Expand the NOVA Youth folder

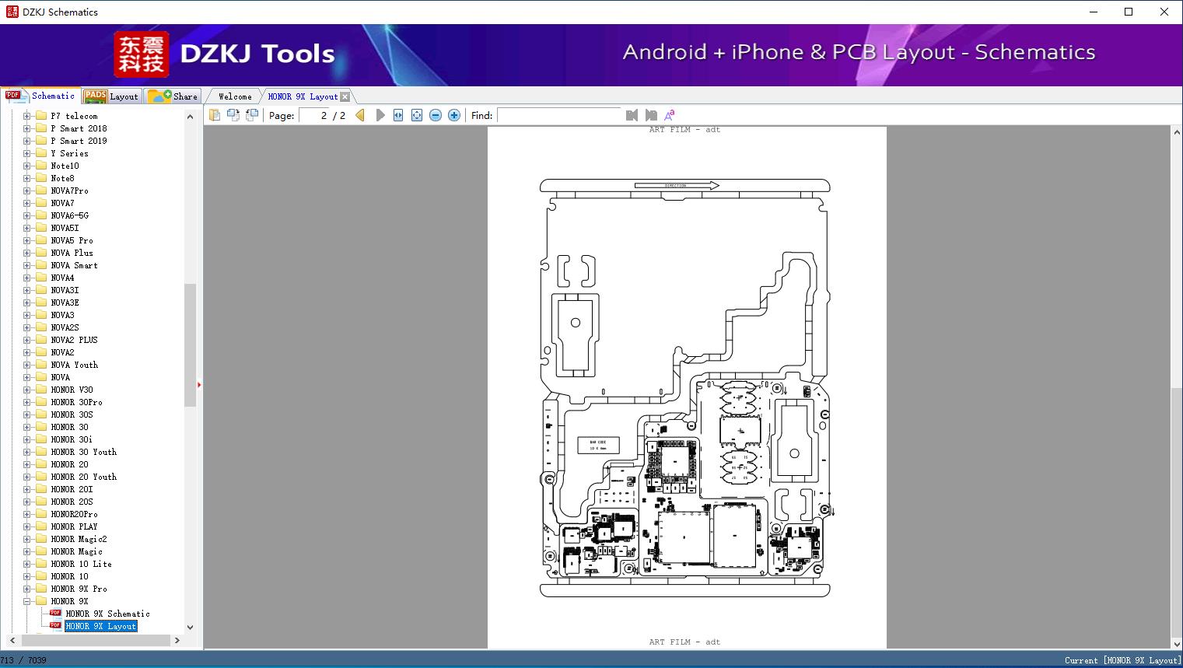coord(27,365)
